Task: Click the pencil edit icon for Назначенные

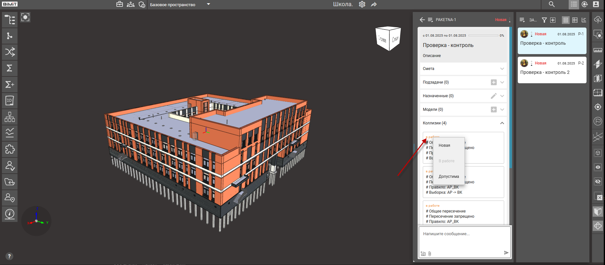Action: [x=493, y=96]
